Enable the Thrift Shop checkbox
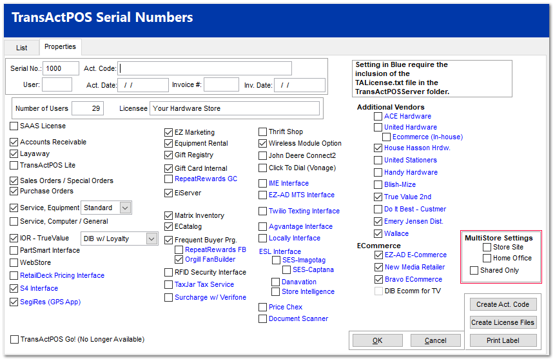Screen dimensions: 555x361 [262, 132]
